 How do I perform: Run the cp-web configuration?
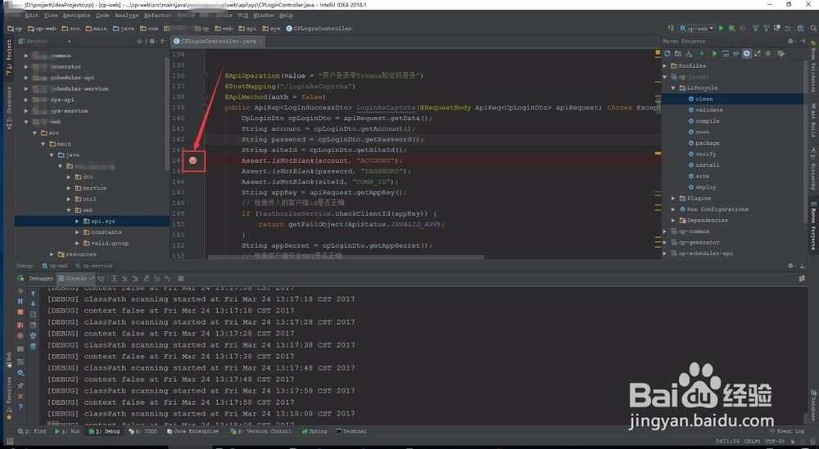(x=721, y=28)
